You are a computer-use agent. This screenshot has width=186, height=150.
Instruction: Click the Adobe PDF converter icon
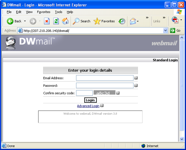(x=175, y=20)
